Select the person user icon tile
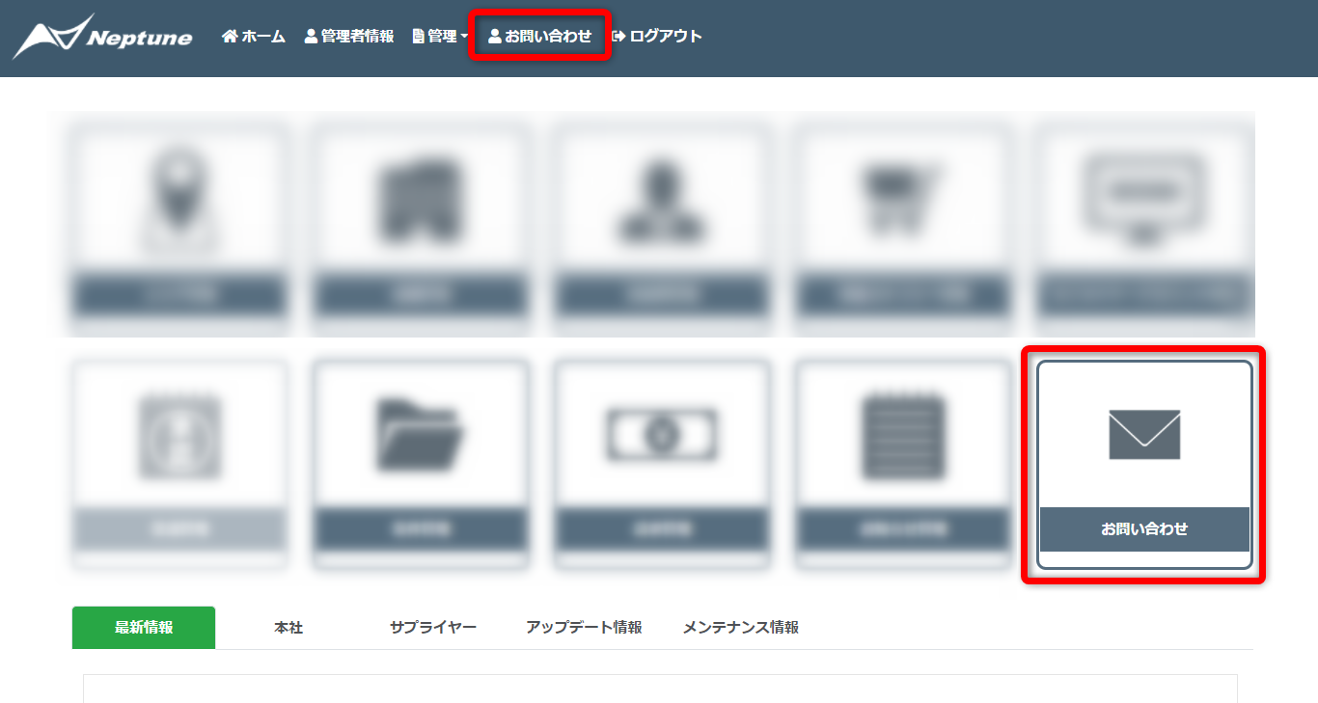Screen dimensions: 1318x703 click(662, 198)
